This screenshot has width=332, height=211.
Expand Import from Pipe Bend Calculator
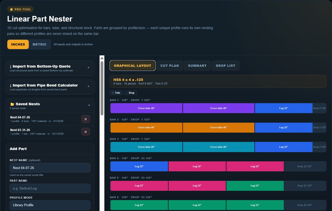[x=50, y=87]
